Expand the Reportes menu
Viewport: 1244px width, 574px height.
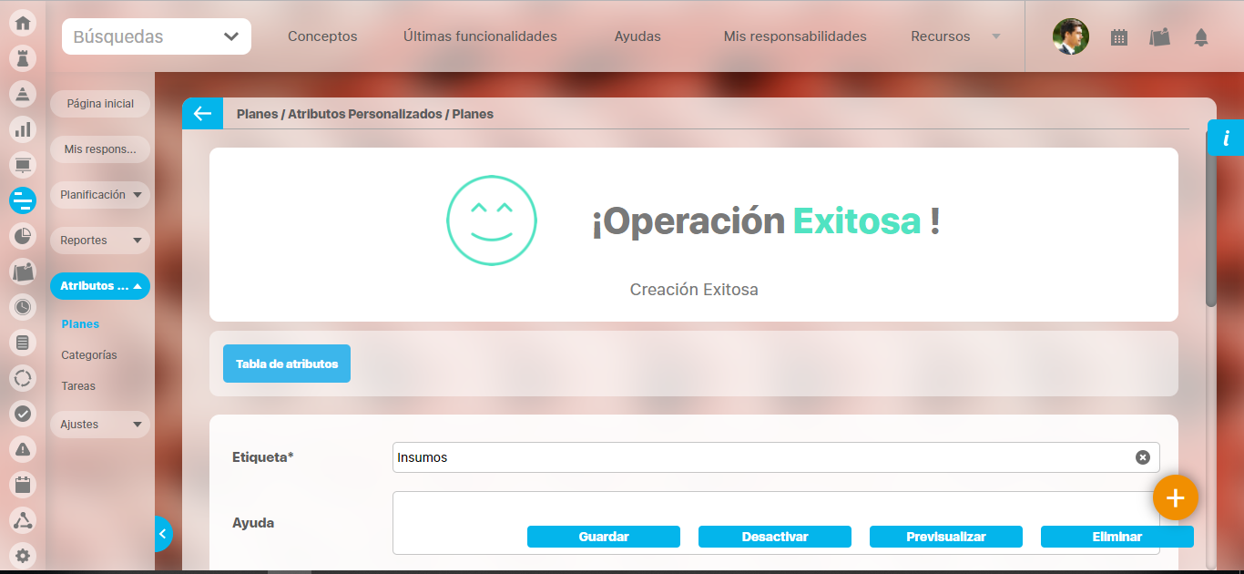pos(100,241)
